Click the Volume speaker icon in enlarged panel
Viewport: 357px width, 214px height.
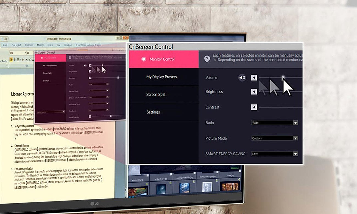242,78
